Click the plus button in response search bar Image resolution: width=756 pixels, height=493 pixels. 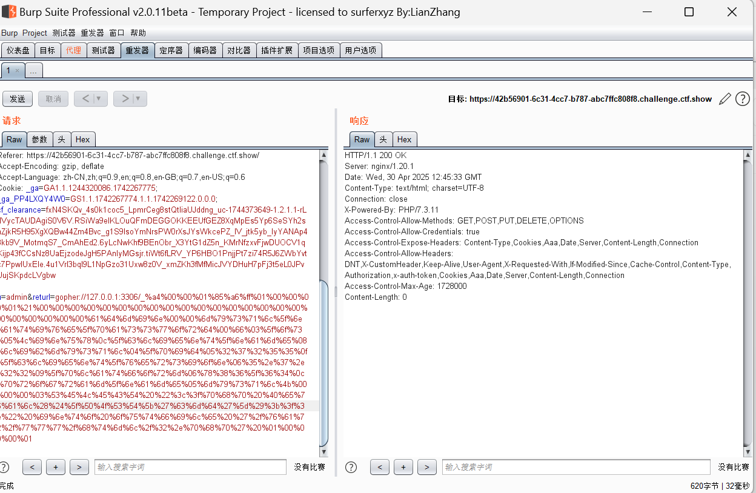[403, 467]
